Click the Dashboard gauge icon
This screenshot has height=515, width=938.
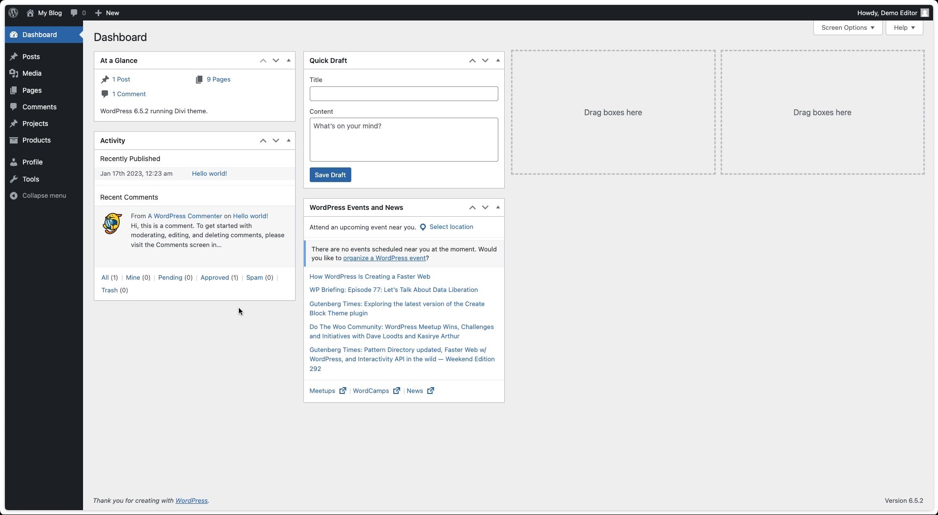tap(14, 35)
